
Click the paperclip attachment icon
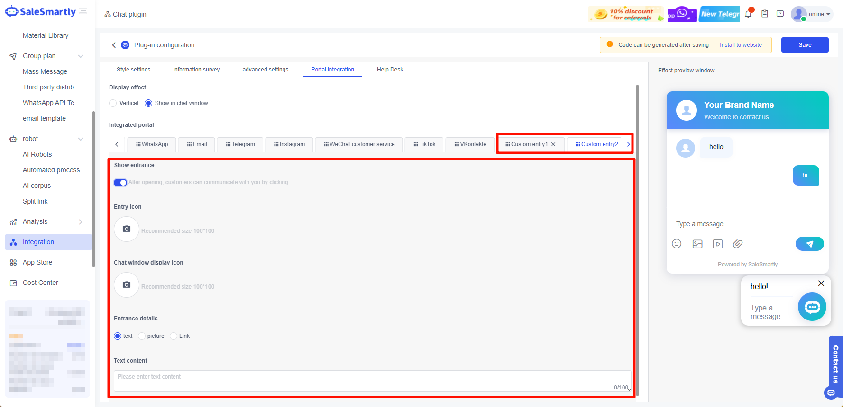point(738,244)
